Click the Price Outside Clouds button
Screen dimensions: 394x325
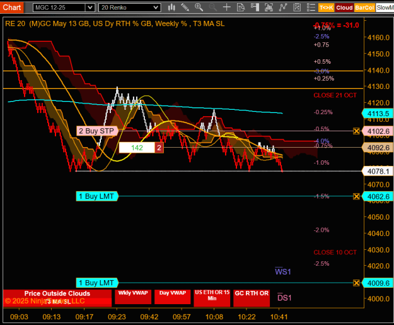(x=57, y=298)
